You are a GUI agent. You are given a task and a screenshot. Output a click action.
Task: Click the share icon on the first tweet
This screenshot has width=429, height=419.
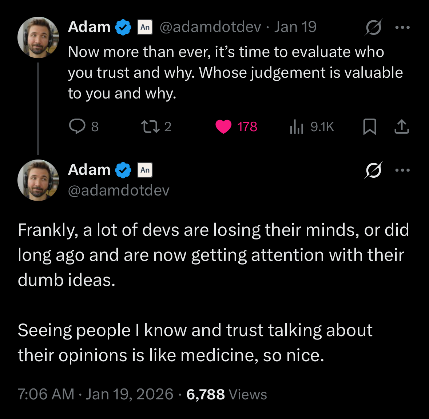pyautogui.click(x=402, y=127)
